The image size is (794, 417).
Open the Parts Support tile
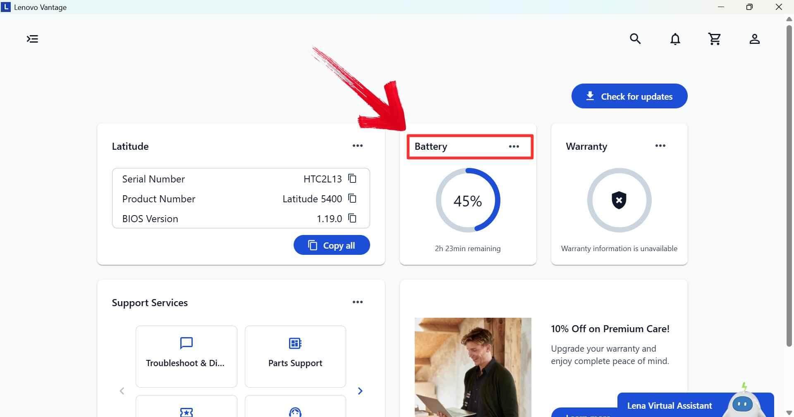tap(295, 357)
